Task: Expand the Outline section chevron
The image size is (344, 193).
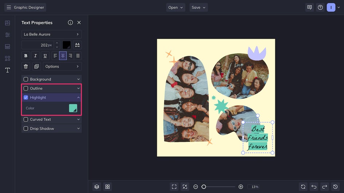Action: click(78, 89)
